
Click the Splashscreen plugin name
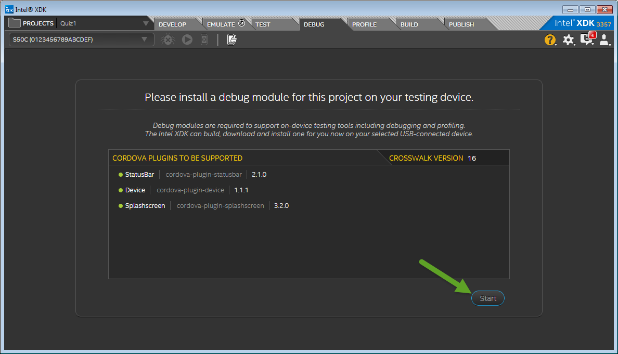[x=145, y=206]
